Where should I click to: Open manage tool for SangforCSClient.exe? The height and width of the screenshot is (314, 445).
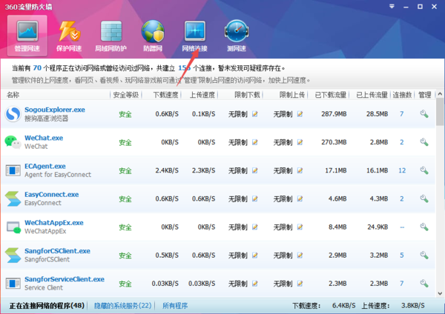click(x=424, y=255)
